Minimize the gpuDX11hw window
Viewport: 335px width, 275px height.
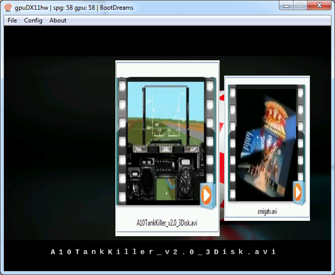286,6
